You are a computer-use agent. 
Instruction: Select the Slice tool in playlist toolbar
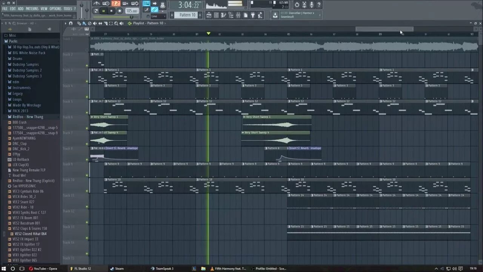[x=106, y=23]
